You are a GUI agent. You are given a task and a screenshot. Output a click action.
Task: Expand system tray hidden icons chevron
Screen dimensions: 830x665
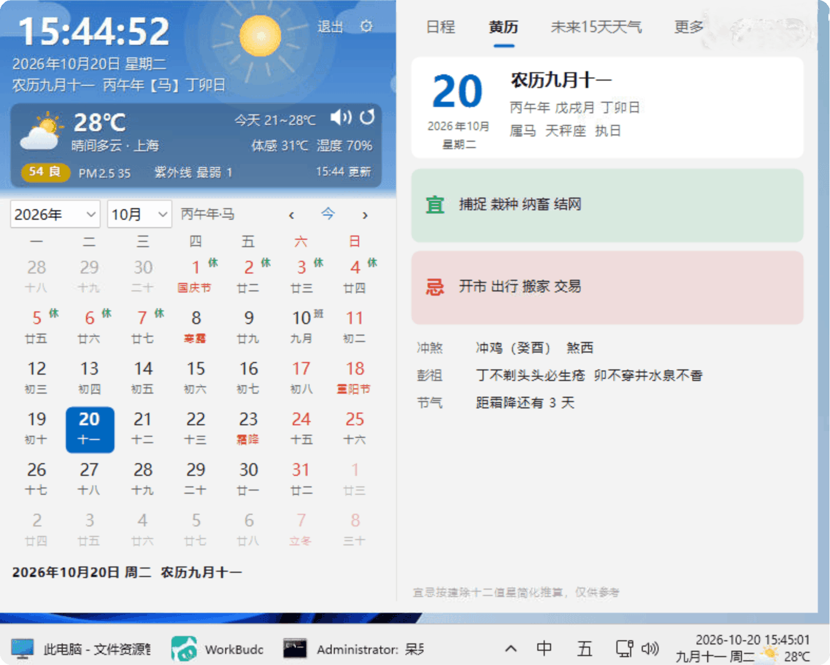pos(510,649)
